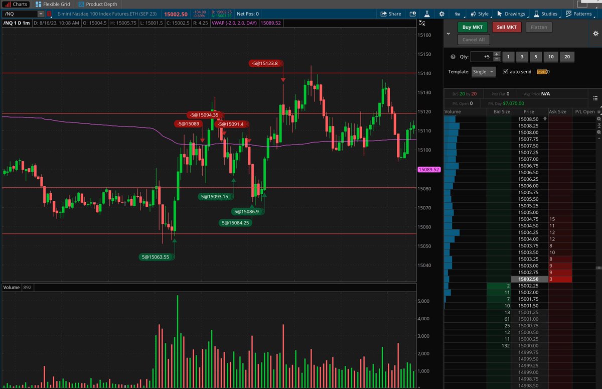Open the Template Single dropdown
Image resolution: width=602 pixels, height=389 pixels.
point(484,72)
